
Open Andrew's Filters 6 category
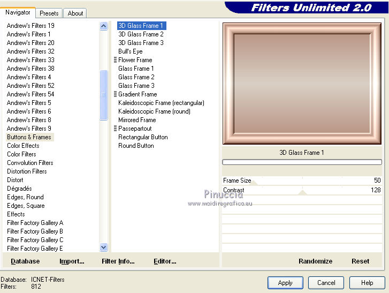(x=29, y=111)
